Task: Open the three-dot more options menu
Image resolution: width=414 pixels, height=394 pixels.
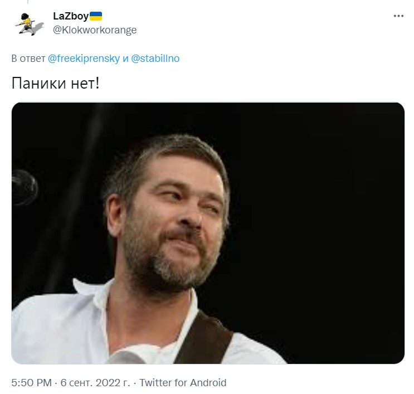Action: [x=398, y=16]
